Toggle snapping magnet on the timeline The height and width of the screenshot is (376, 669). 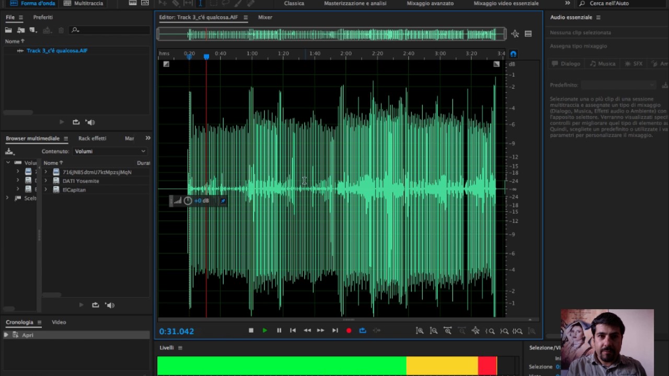(513, 54)
